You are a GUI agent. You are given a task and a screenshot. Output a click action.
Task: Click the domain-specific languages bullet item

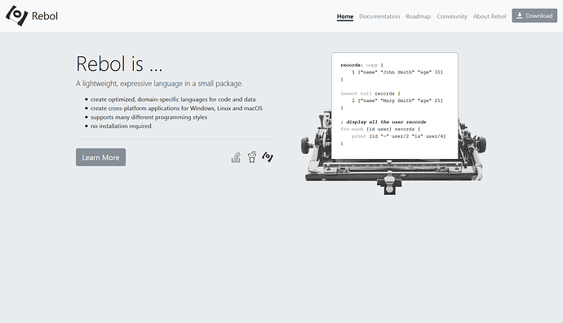pos(173,100)
